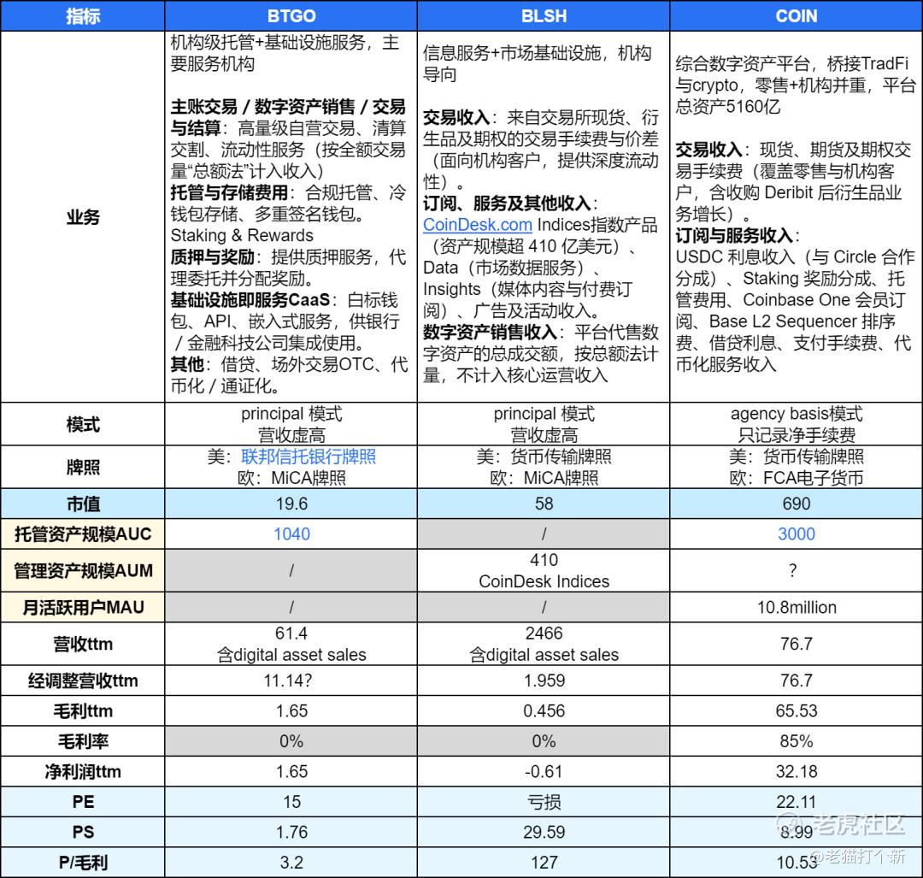Select the 管理资产规模AUM row label
This screenshot has width=923, height=878.
(83, 570)
